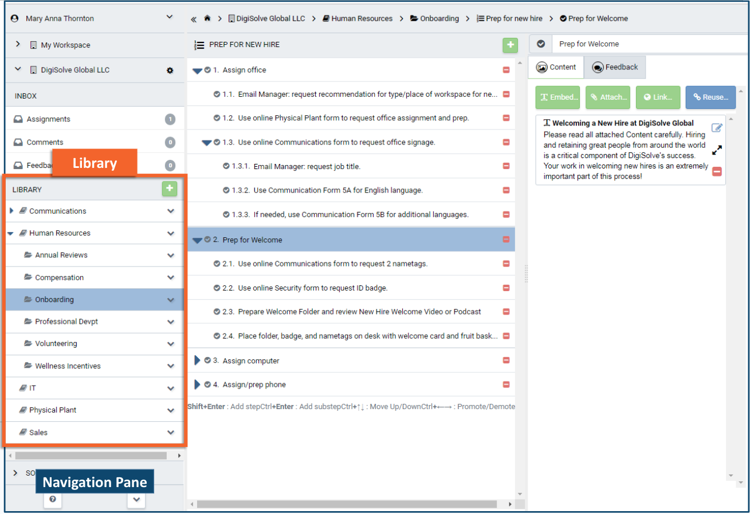Open Mary Anna Thornton user dropdown
Image resolution: width=750 pixels, height=514 pixels.
pos(170,18)
